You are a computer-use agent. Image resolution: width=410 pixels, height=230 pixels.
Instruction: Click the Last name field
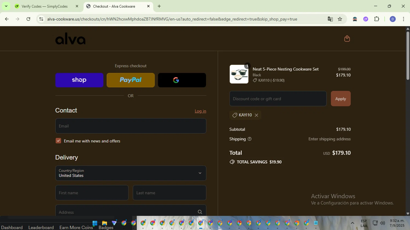[x=169, y=193]
